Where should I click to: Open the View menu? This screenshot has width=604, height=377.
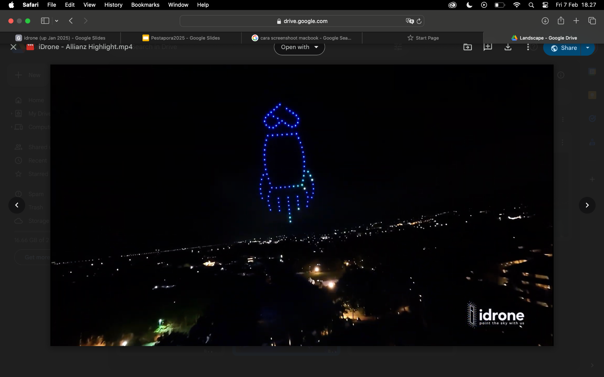[89, 5]
